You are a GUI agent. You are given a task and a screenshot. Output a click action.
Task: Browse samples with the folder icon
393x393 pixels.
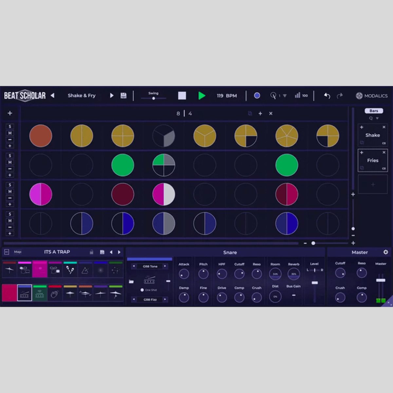(131, 281)
